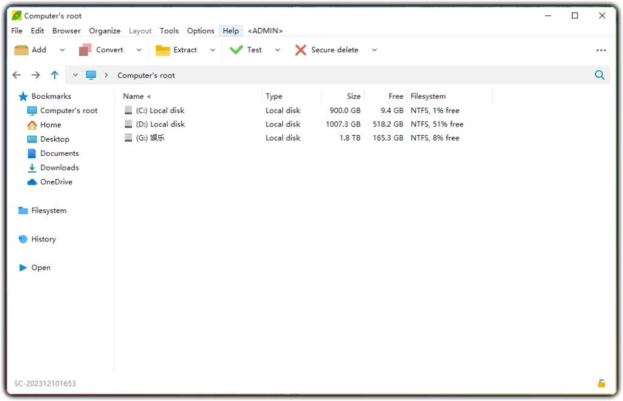
Task: Open the address bar path dropdown
Action: click(x=75, y=75)
